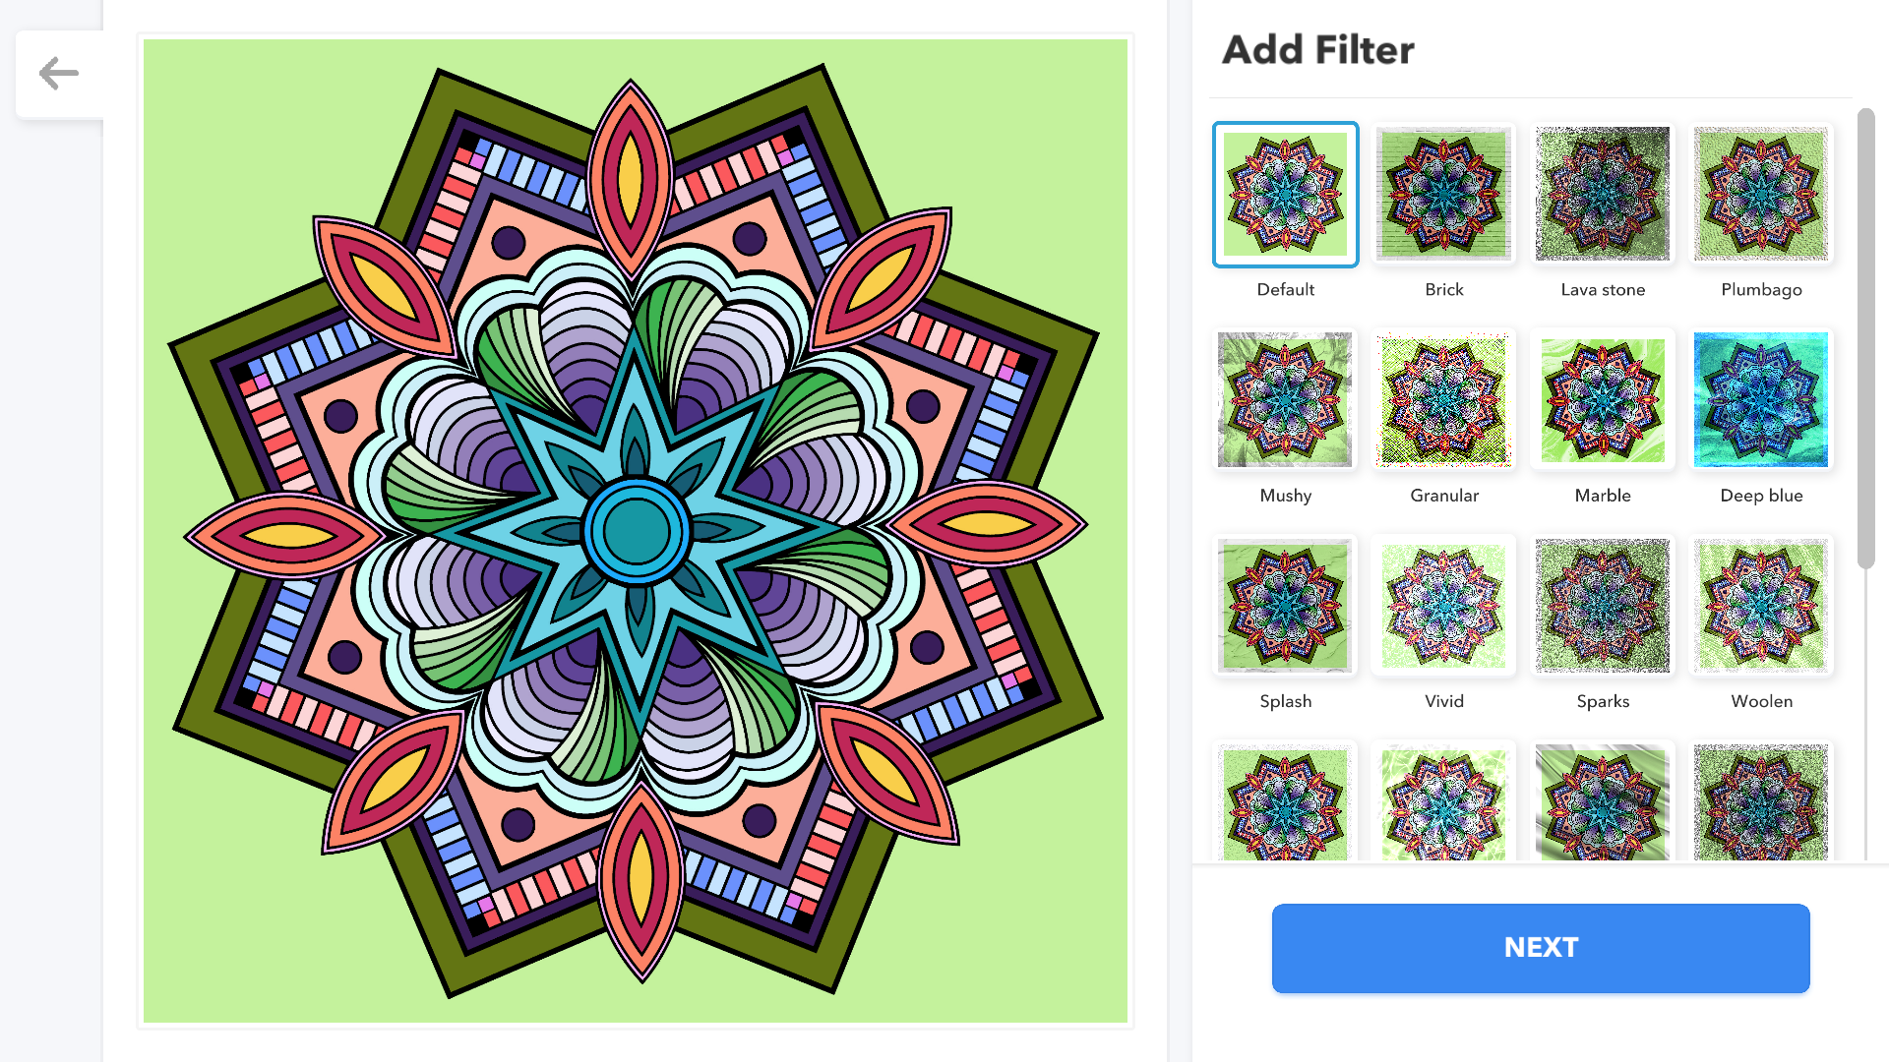
Task: Select the Plumbago filter thumbnail
Action: pos(1761,195)
